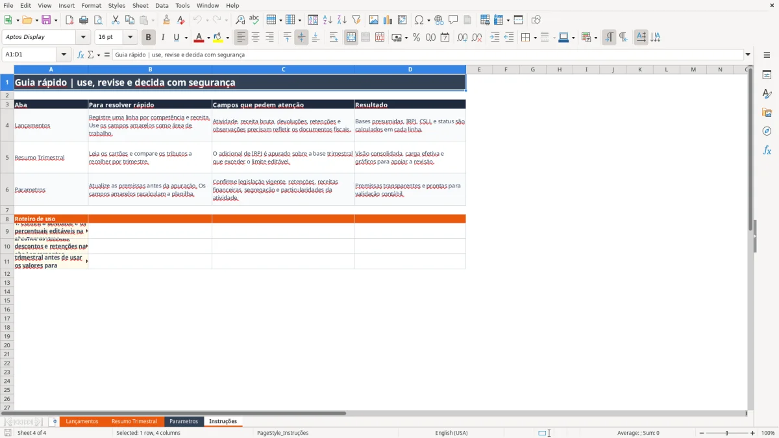The width and height of the screenshot is (779, 438).
Task: Click the Clear Direct Formatting icon
Action: [x=181, y=20]
